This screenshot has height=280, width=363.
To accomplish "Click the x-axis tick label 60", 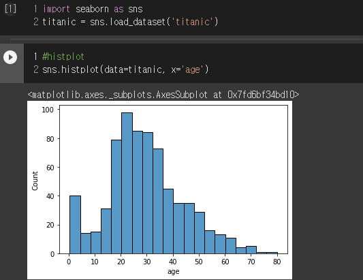I will 225,262.
